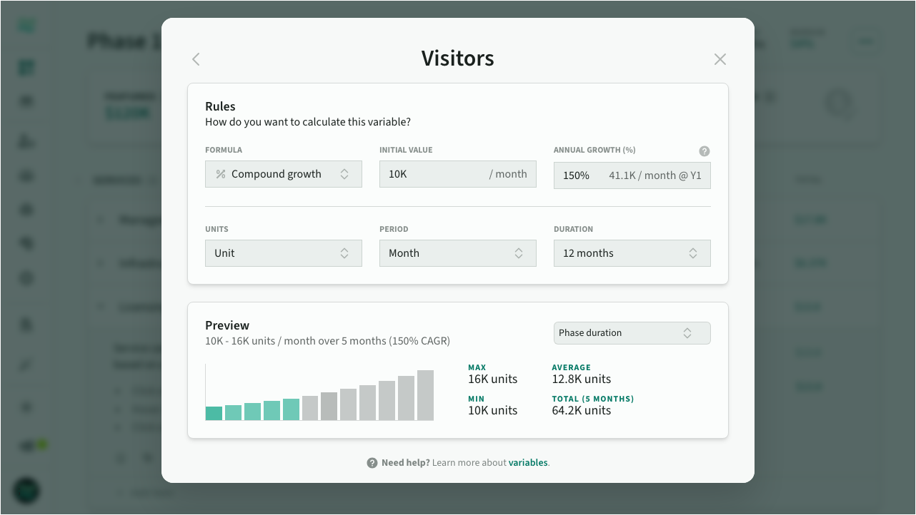Click the app logo at sidebar top
The height and width of the screenshot is (515, 916).
coord(27,26)
